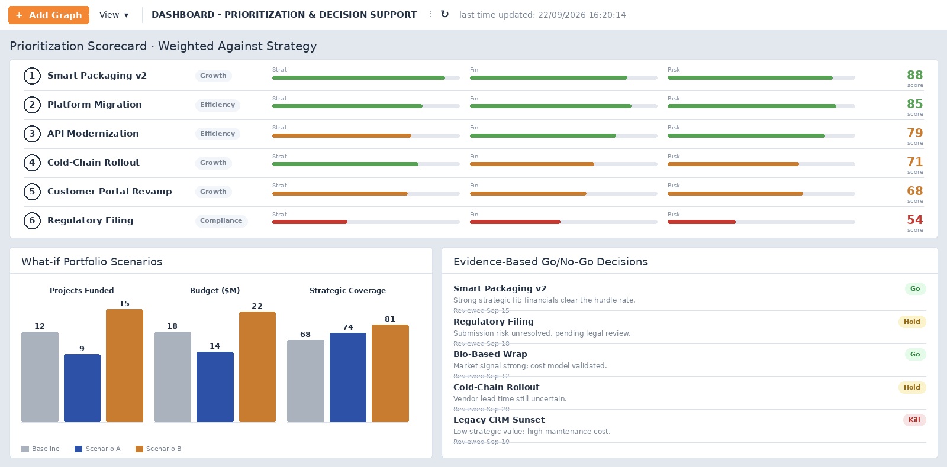Click Budget ($M) chart title
Image resolution: width=947 pixels, height=467 pixels.
coord(215,291)
